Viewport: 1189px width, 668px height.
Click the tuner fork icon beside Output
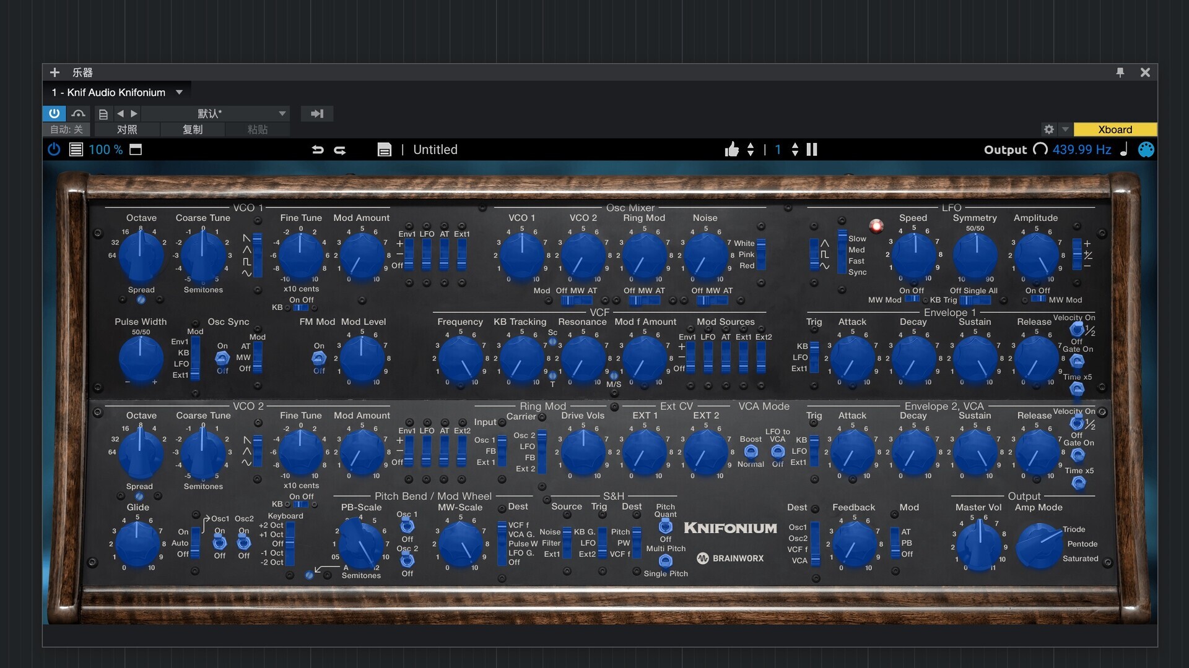(x=1041, y=150)
